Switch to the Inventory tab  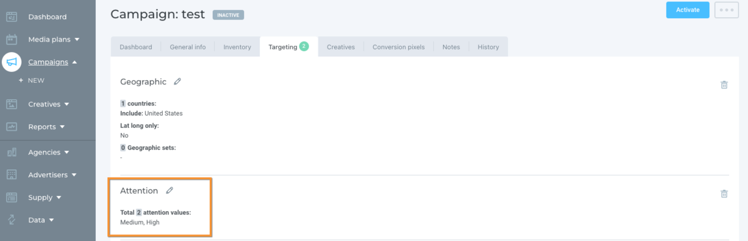pos(237,47)
